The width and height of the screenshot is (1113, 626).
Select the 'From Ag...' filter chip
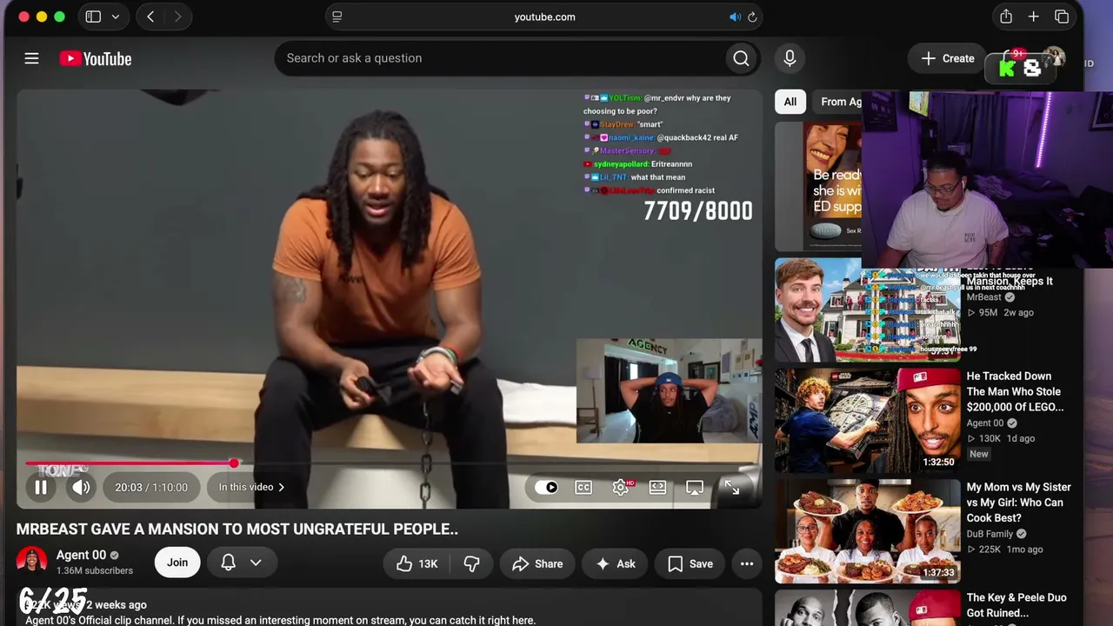point(839,102)
